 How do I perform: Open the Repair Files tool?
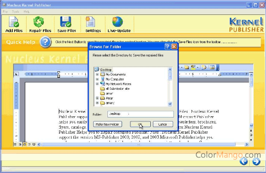40,24
